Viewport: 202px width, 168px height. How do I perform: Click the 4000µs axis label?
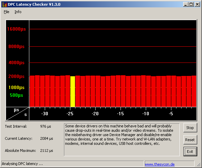tap(16, 62)
